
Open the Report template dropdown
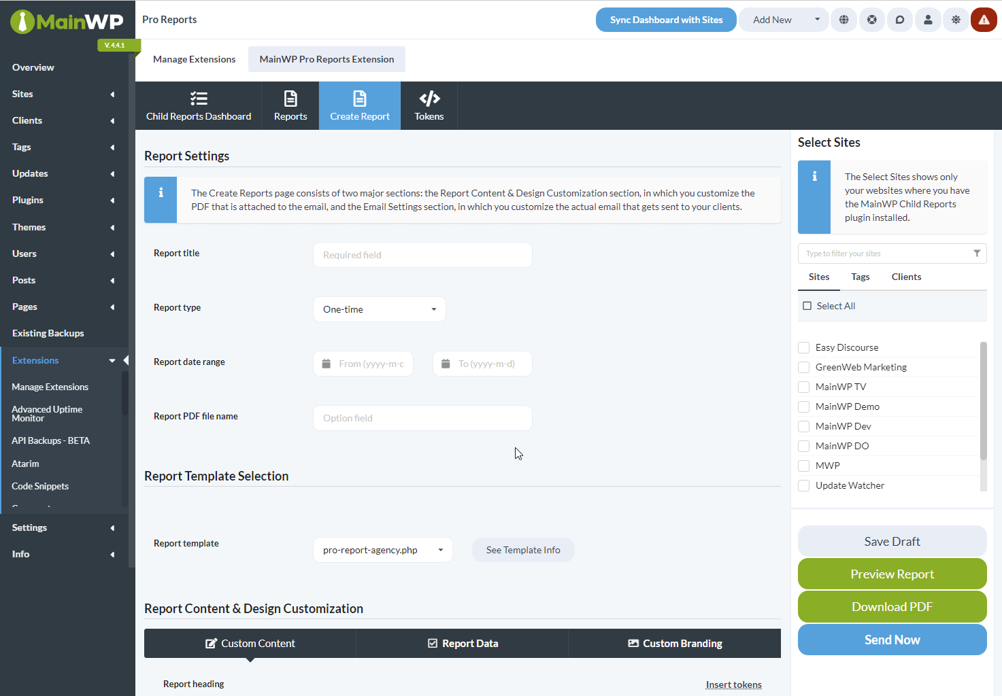tap(383, 550)
